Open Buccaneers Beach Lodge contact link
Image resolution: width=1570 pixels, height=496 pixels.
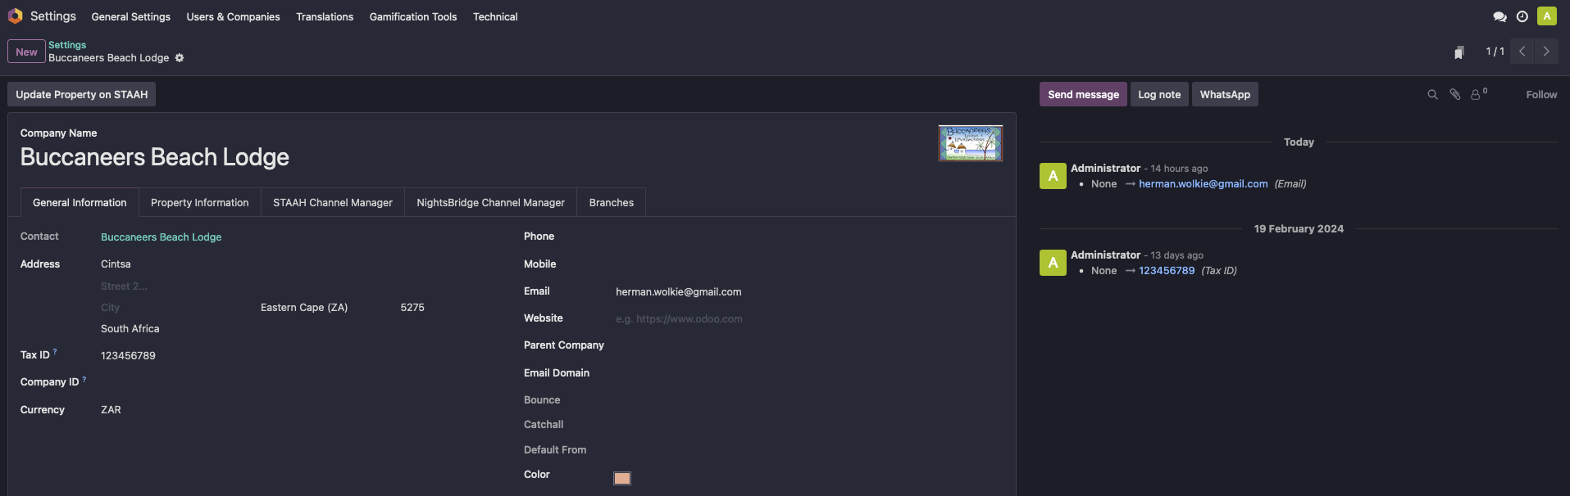click(x=162, y=237)
